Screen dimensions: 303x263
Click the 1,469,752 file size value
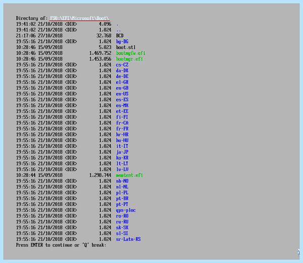[x=100, y=53]
